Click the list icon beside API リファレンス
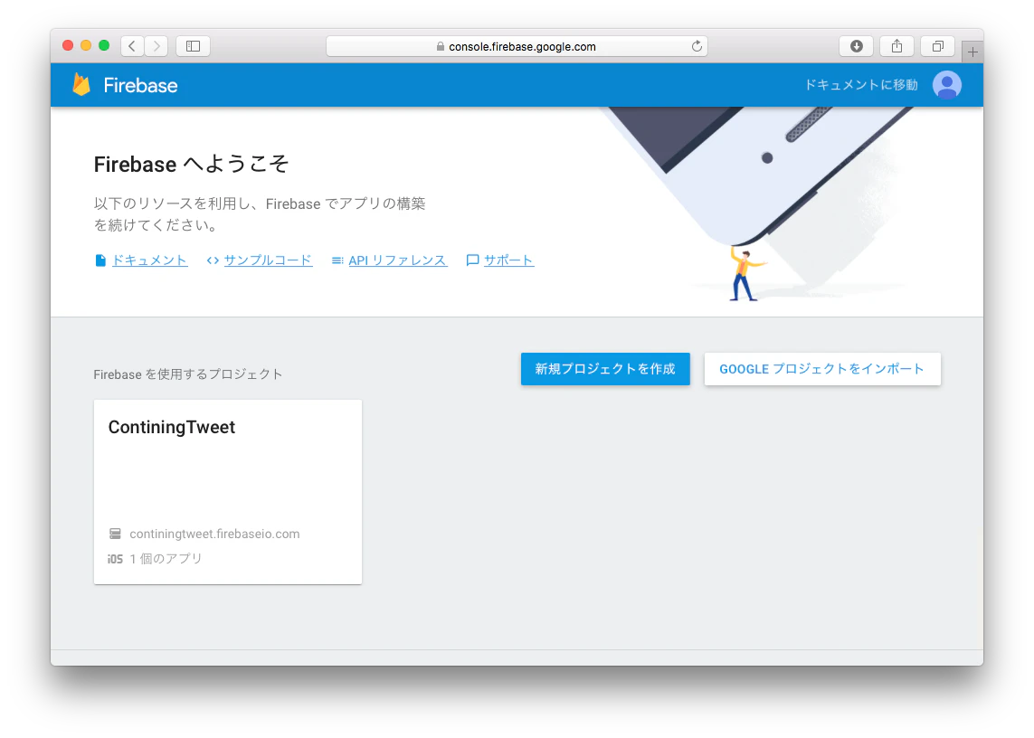 (x=337, y=260)
